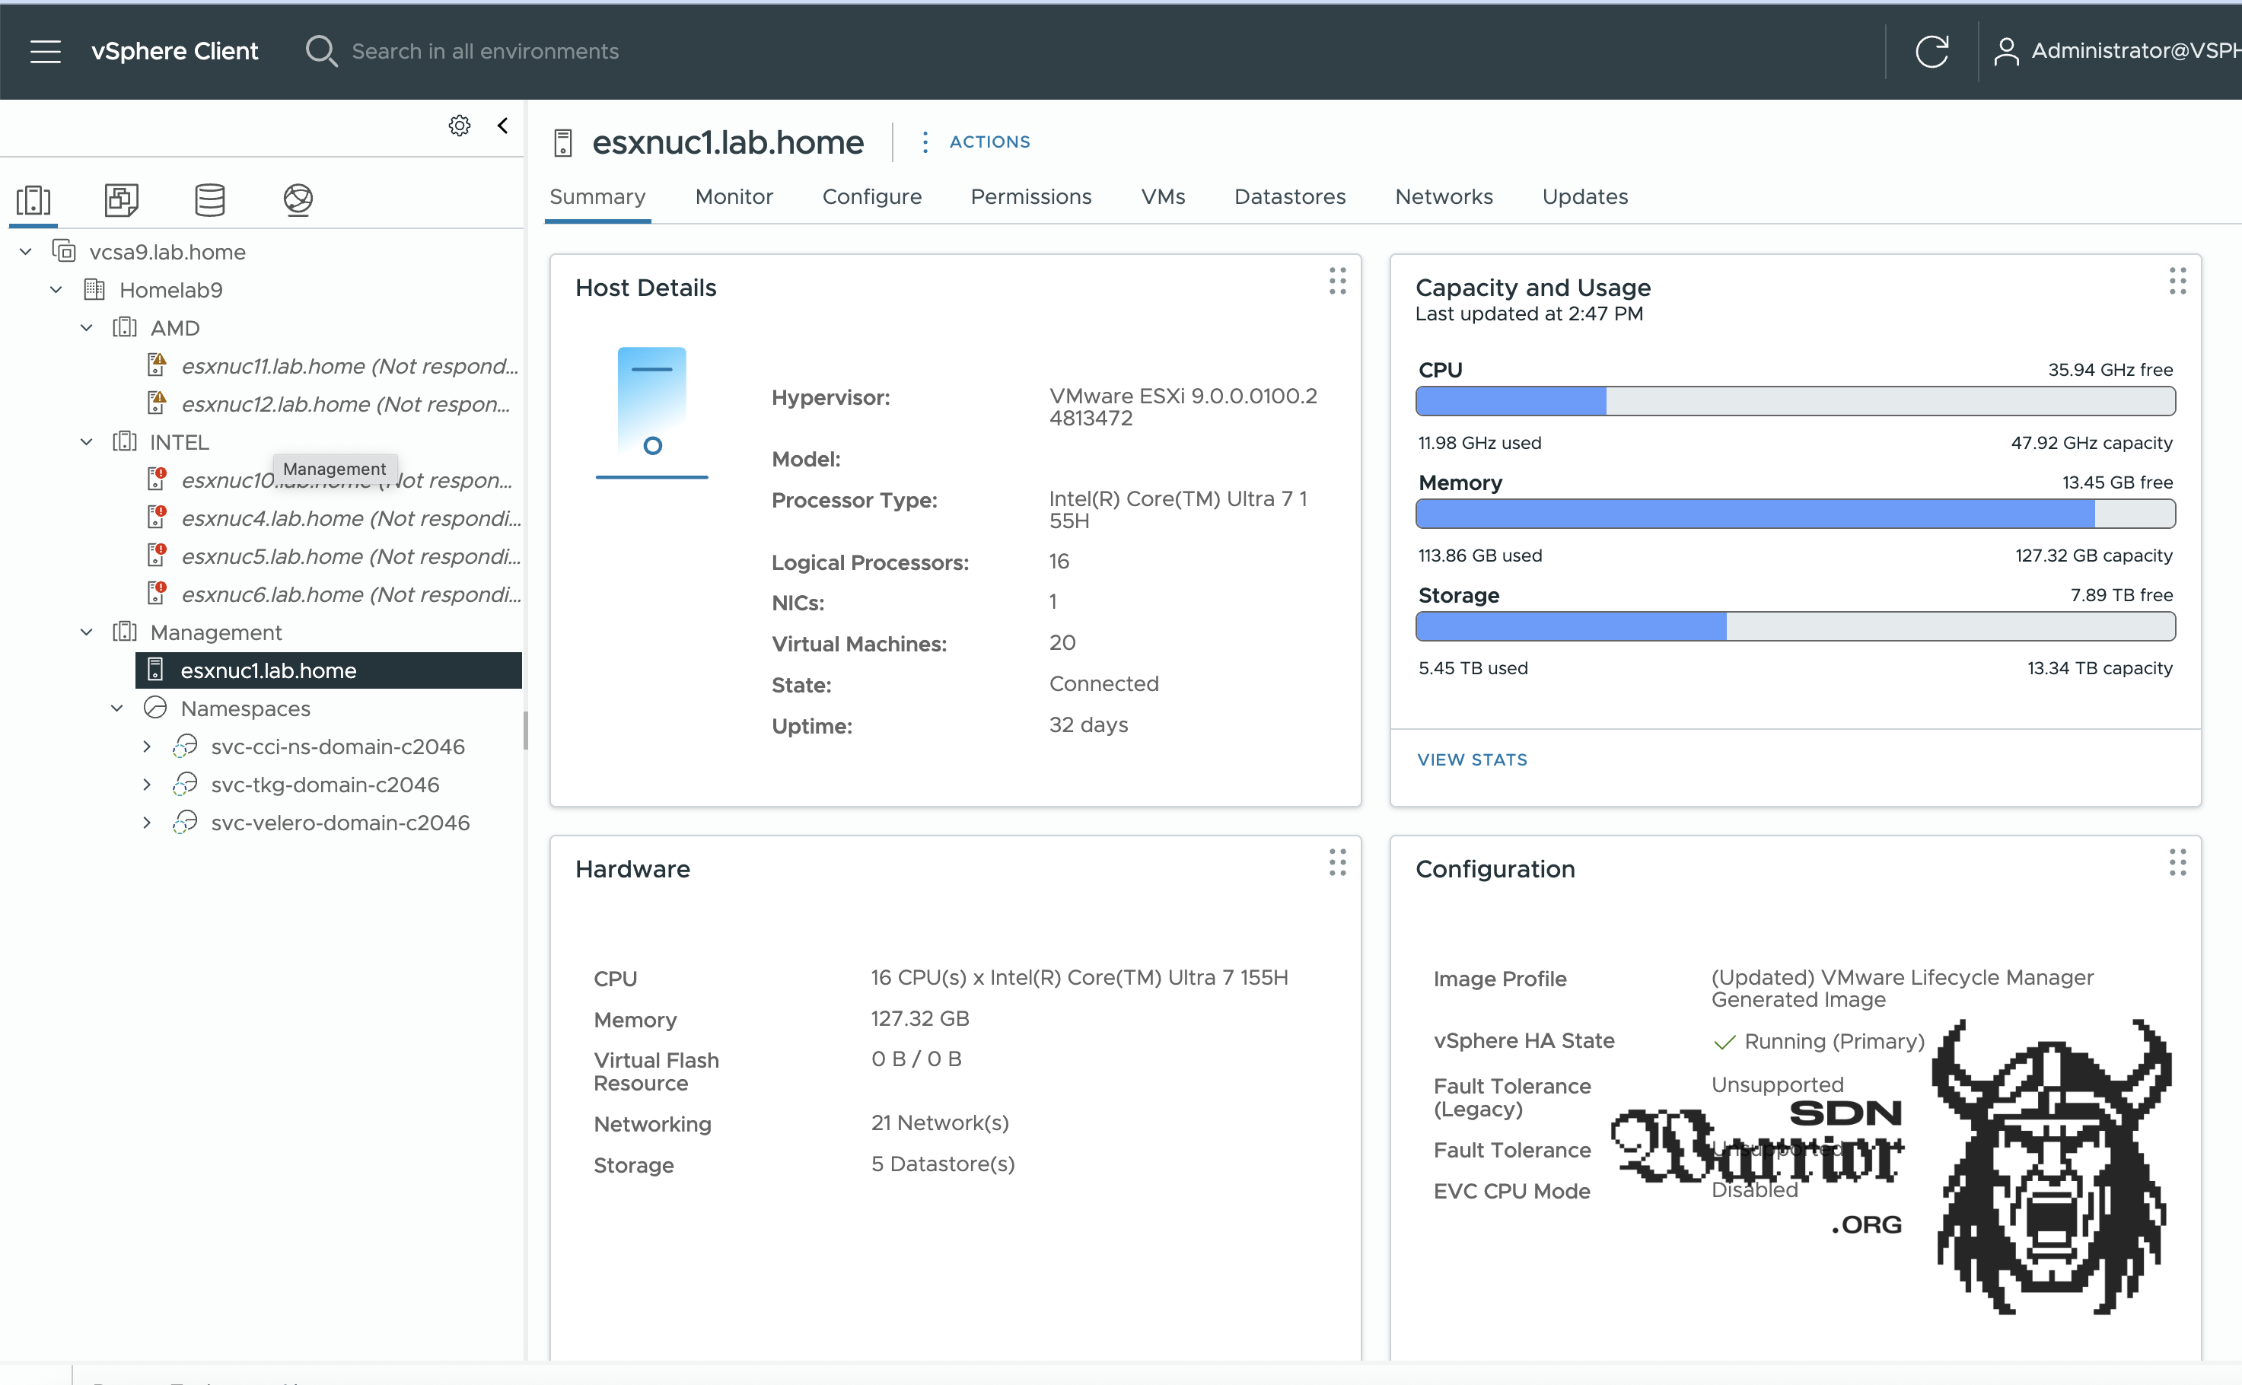Open the Updates tab
This screenshot has height=1385, width=2242.
[1584, 196]
